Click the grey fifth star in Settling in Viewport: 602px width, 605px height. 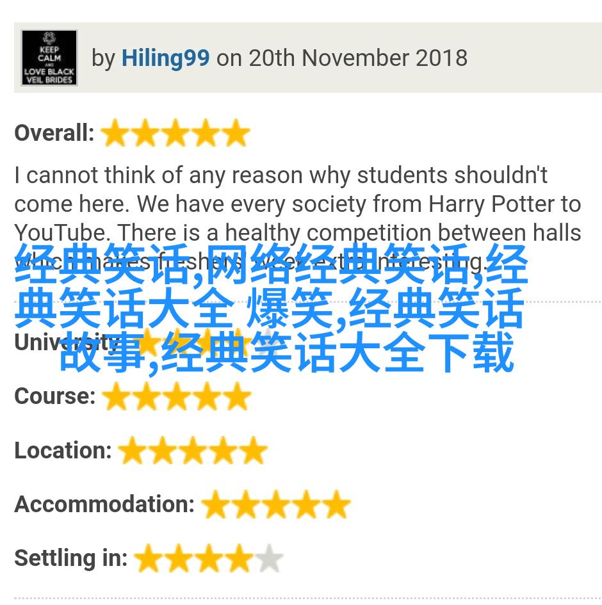[x=269, y=558]
